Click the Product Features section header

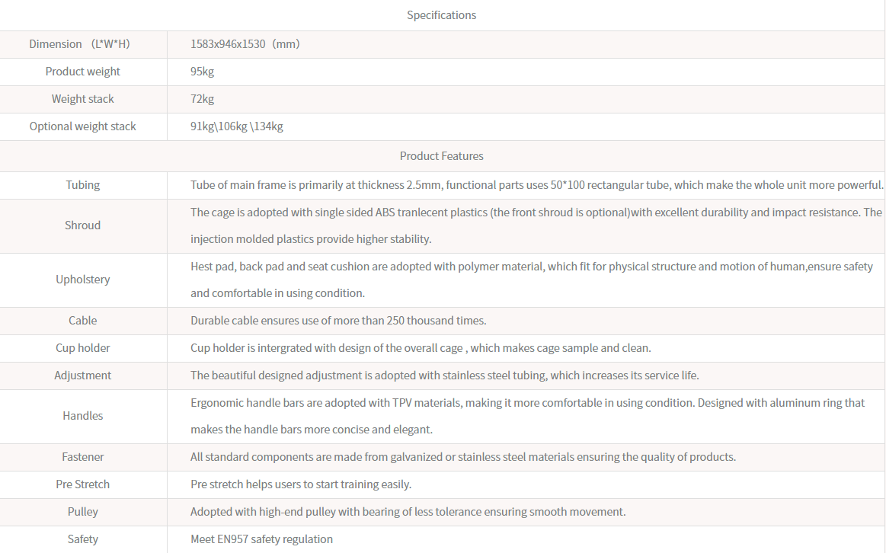(x=441, y=156)
